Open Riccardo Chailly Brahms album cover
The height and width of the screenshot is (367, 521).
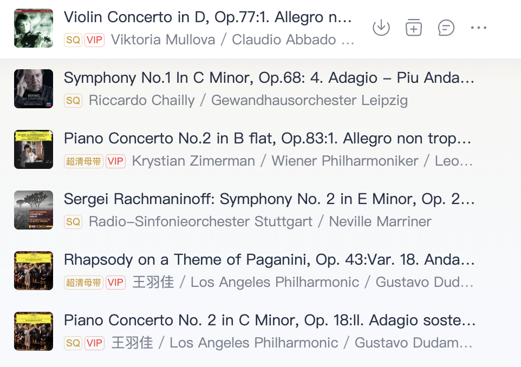pos(34,89)
